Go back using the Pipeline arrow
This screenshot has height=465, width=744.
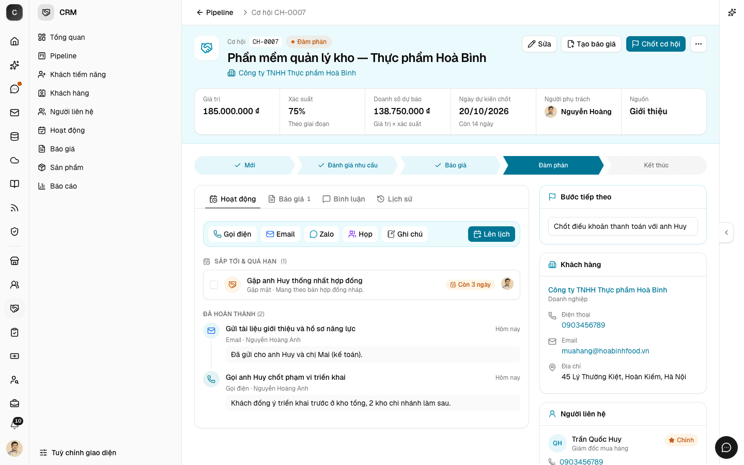tap(214, 12)
